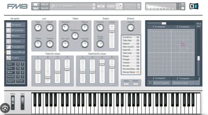The height and width of the screenshot is (115, 208).
Task: Open the Expert page icon
Action: pos(8,58)
